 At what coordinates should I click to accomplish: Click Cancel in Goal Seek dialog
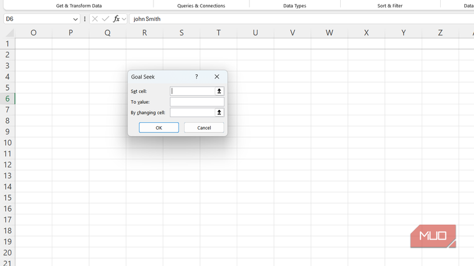204,128
